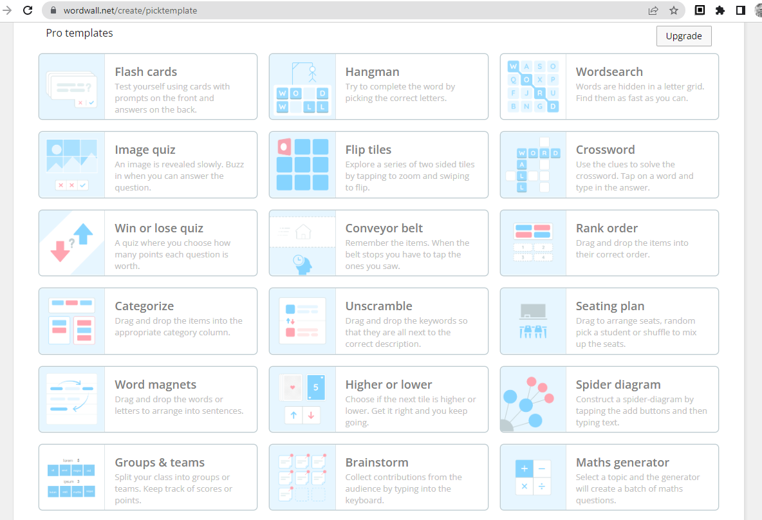Click the Flash cards template icon
This screenshot has width=762, height=520.
pyautogui.click(x=71, y=87)
